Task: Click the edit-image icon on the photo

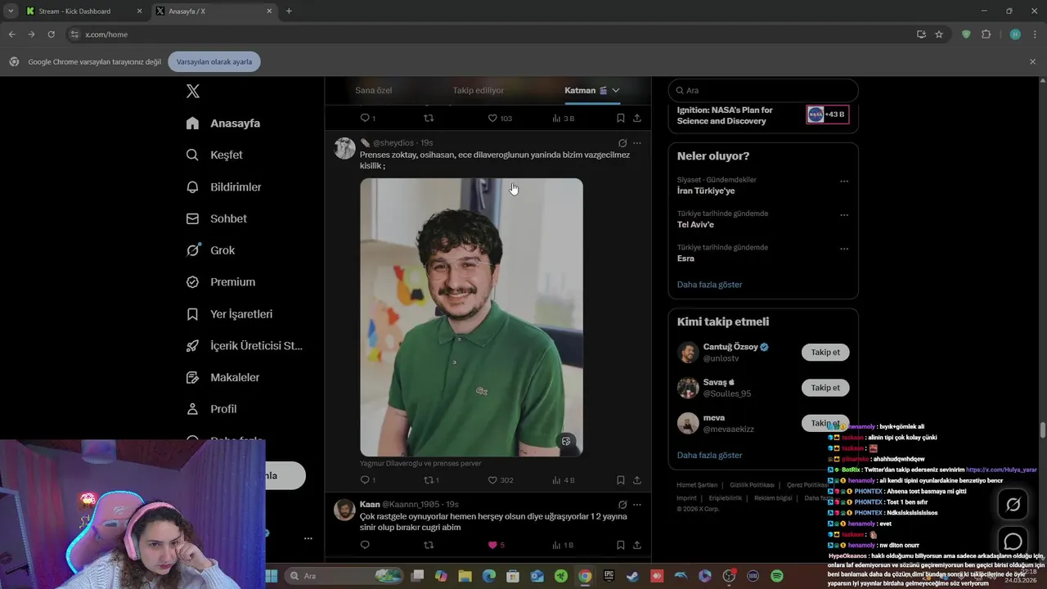Action: point(565,441)
